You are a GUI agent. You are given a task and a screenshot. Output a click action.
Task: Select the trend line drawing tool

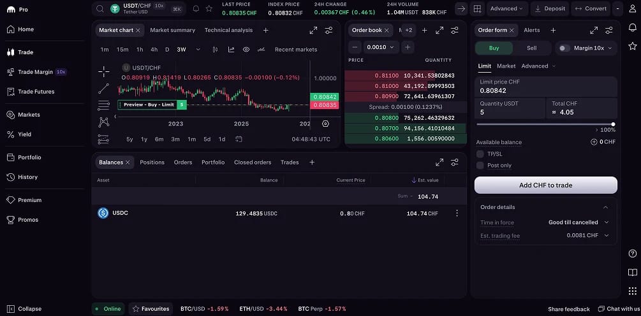(104, 88)
